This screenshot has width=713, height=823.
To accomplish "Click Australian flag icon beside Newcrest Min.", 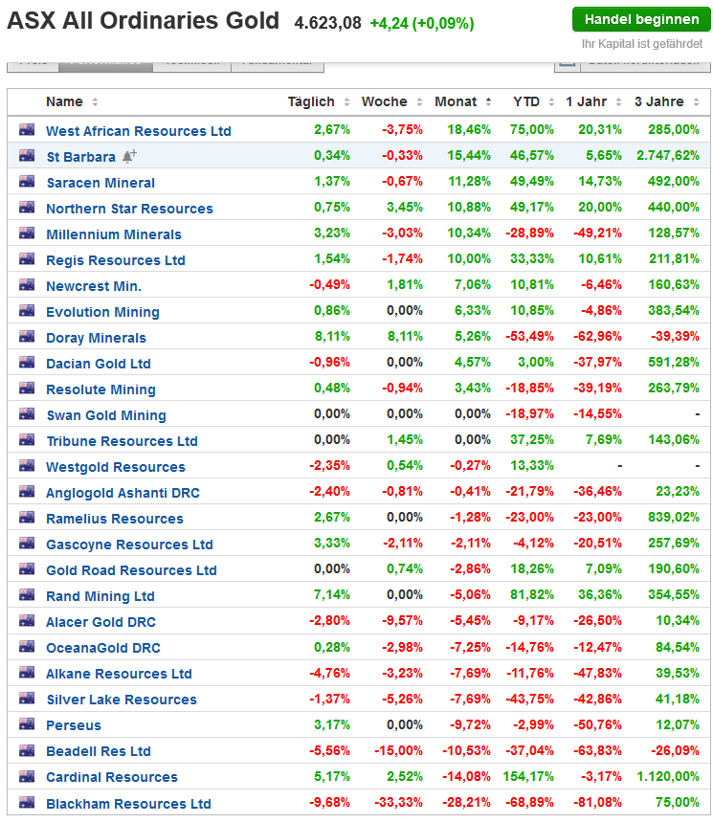I will (x=27, y=285).
